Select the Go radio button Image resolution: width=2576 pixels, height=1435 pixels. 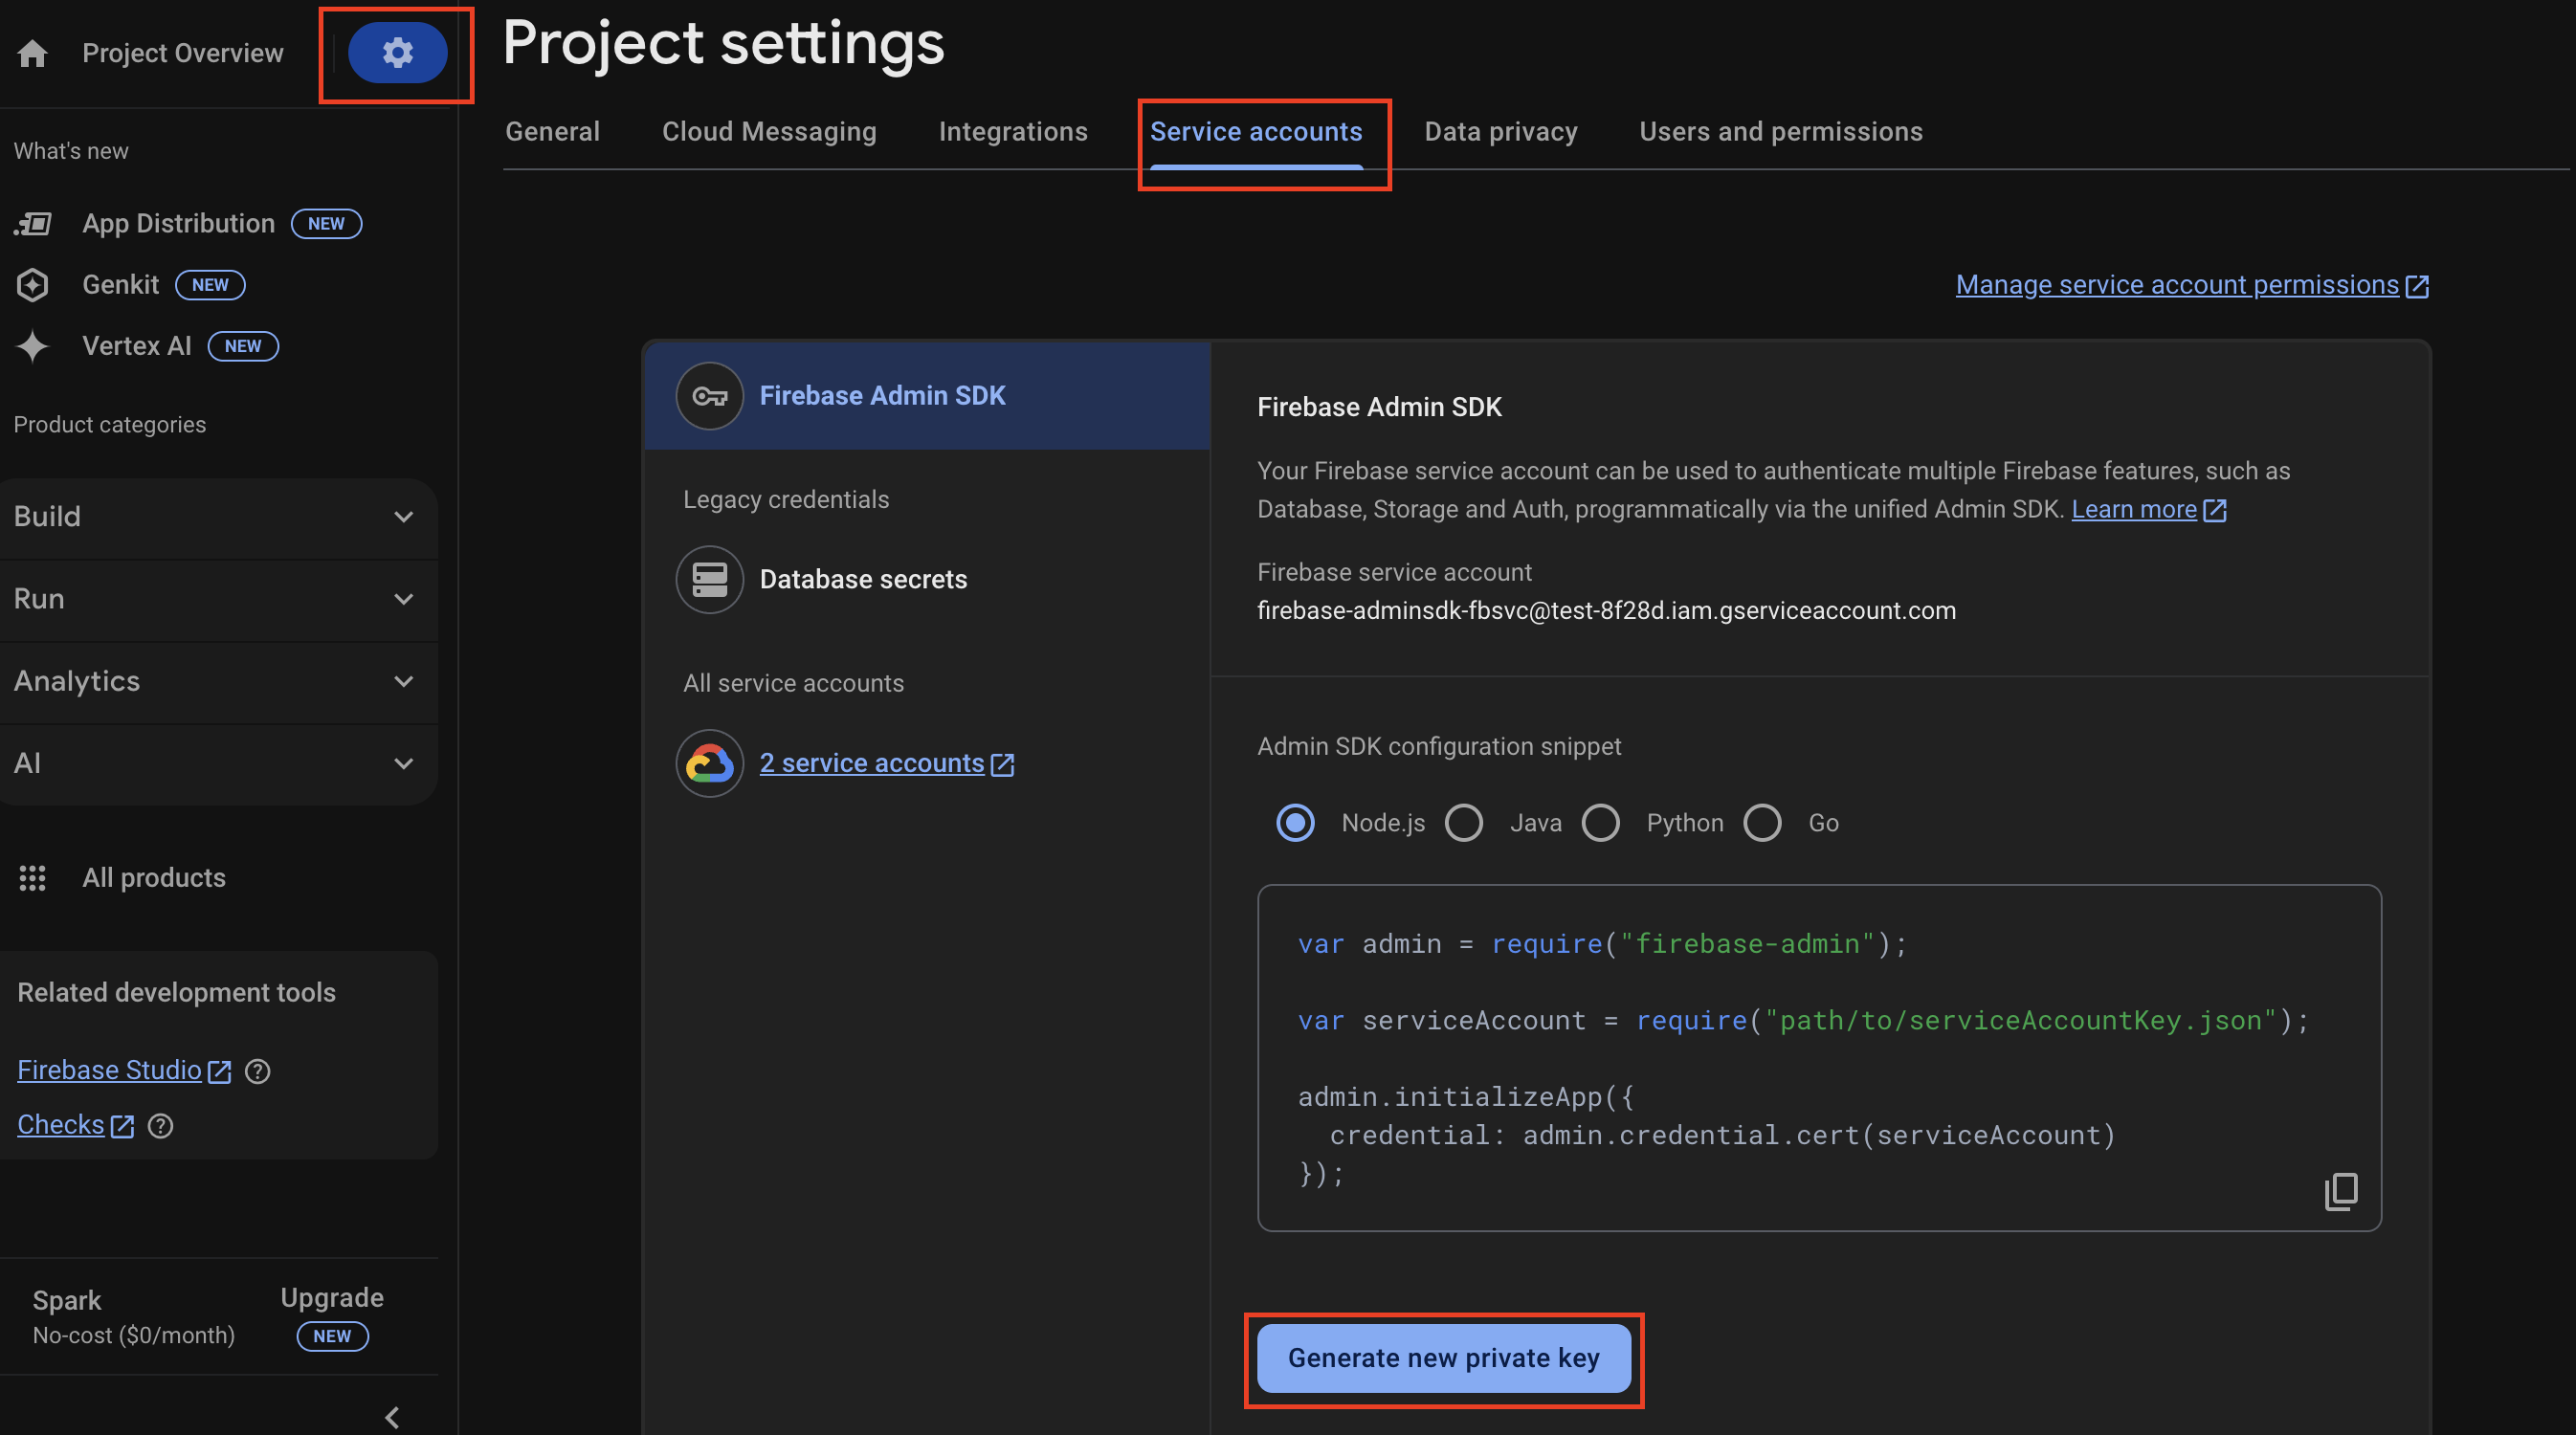click(x=1762, y=823)
